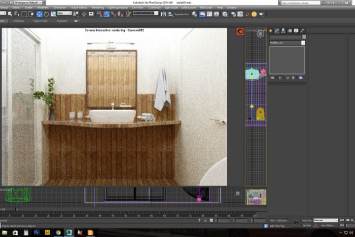The width and height of the screenshot is (355, 237).
Task: Click the Key Filters button
Action: pyautogui.click(x=327, y=225)
